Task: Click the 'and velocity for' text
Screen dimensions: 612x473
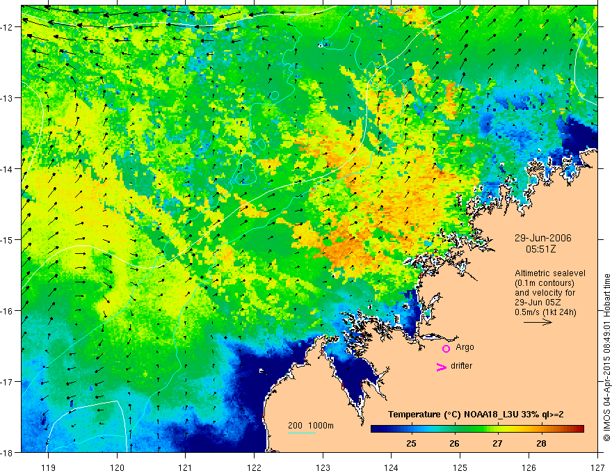Action: pos(545,293)
